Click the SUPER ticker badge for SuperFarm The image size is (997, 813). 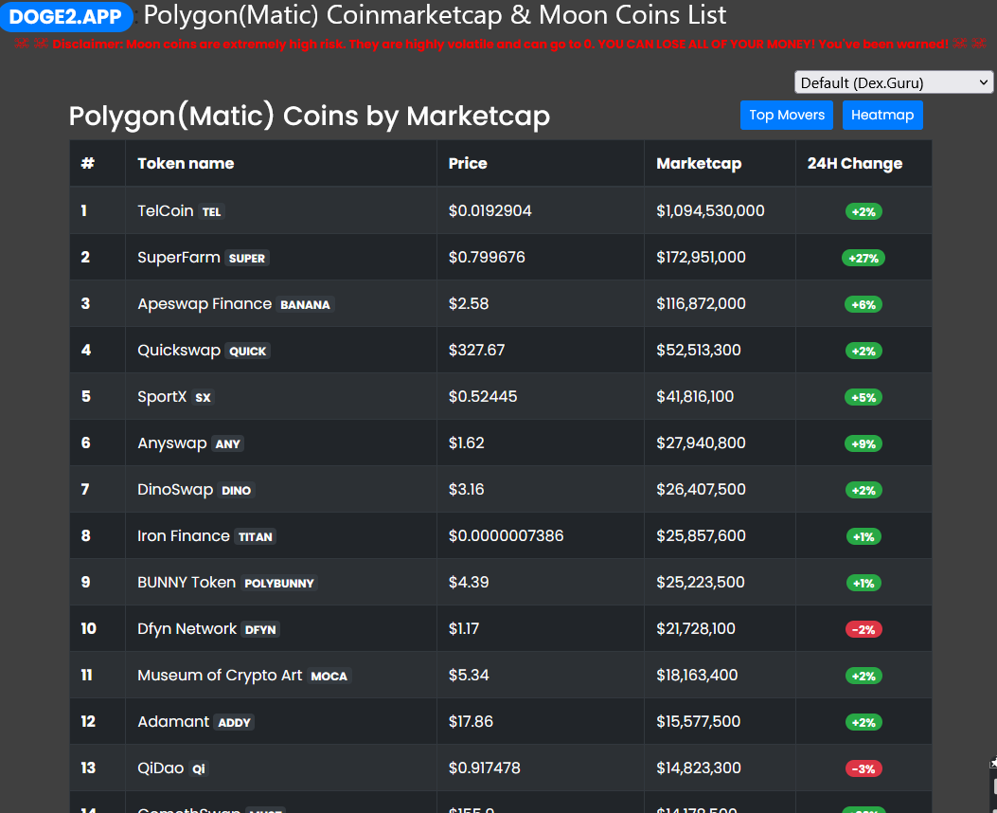tap(246, 258)
